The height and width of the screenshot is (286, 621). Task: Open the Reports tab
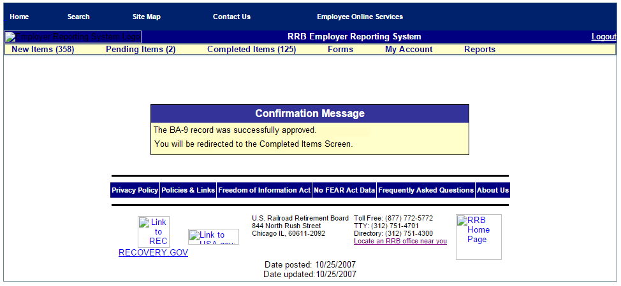pos(479,50)
